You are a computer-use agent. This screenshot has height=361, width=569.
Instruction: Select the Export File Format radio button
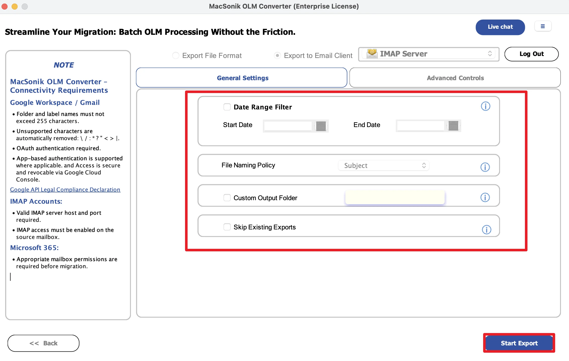(175, 55)
